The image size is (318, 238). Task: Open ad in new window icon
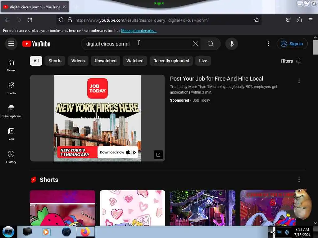158,155
